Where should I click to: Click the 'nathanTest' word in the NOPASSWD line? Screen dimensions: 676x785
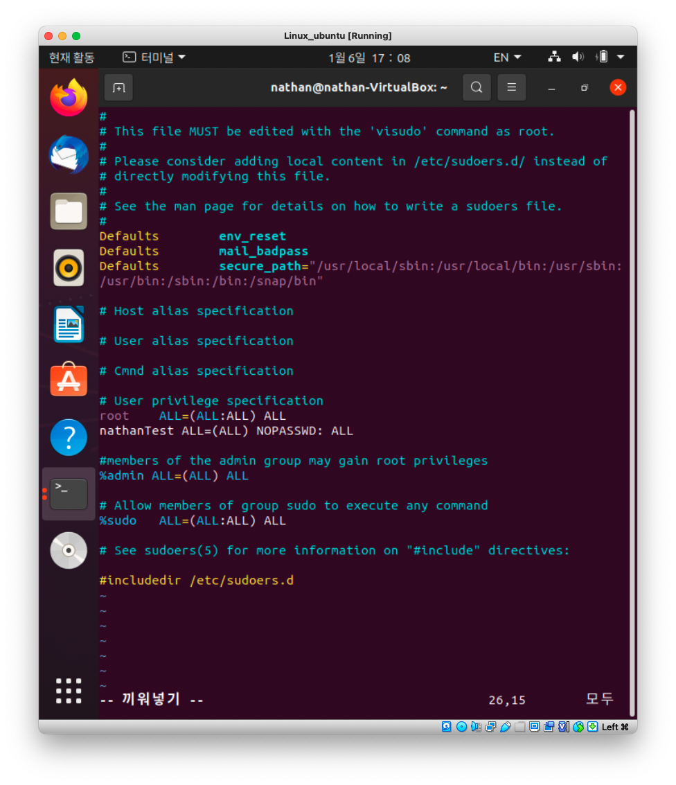click(x=136, y=431)
